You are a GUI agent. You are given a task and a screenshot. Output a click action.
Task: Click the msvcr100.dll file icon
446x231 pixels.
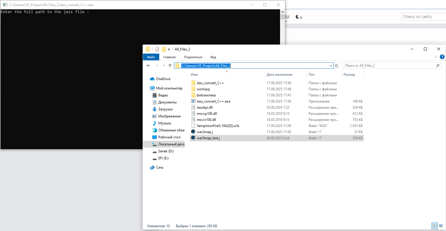(x=193, y=120)
